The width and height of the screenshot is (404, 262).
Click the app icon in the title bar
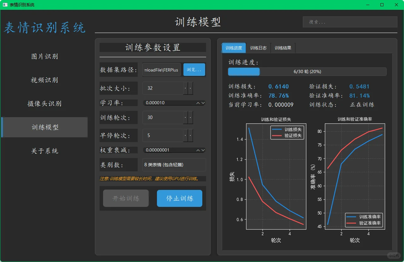(4, 4)
